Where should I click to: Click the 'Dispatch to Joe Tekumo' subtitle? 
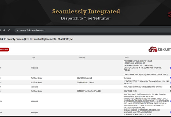coord(86,18)
